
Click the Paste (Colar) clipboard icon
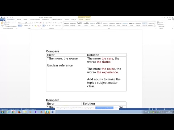pyautogui.click(x=2, y=23)
